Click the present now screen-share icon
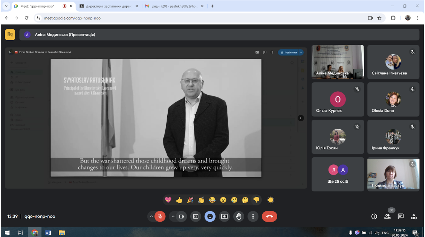 tap(225, 216)
